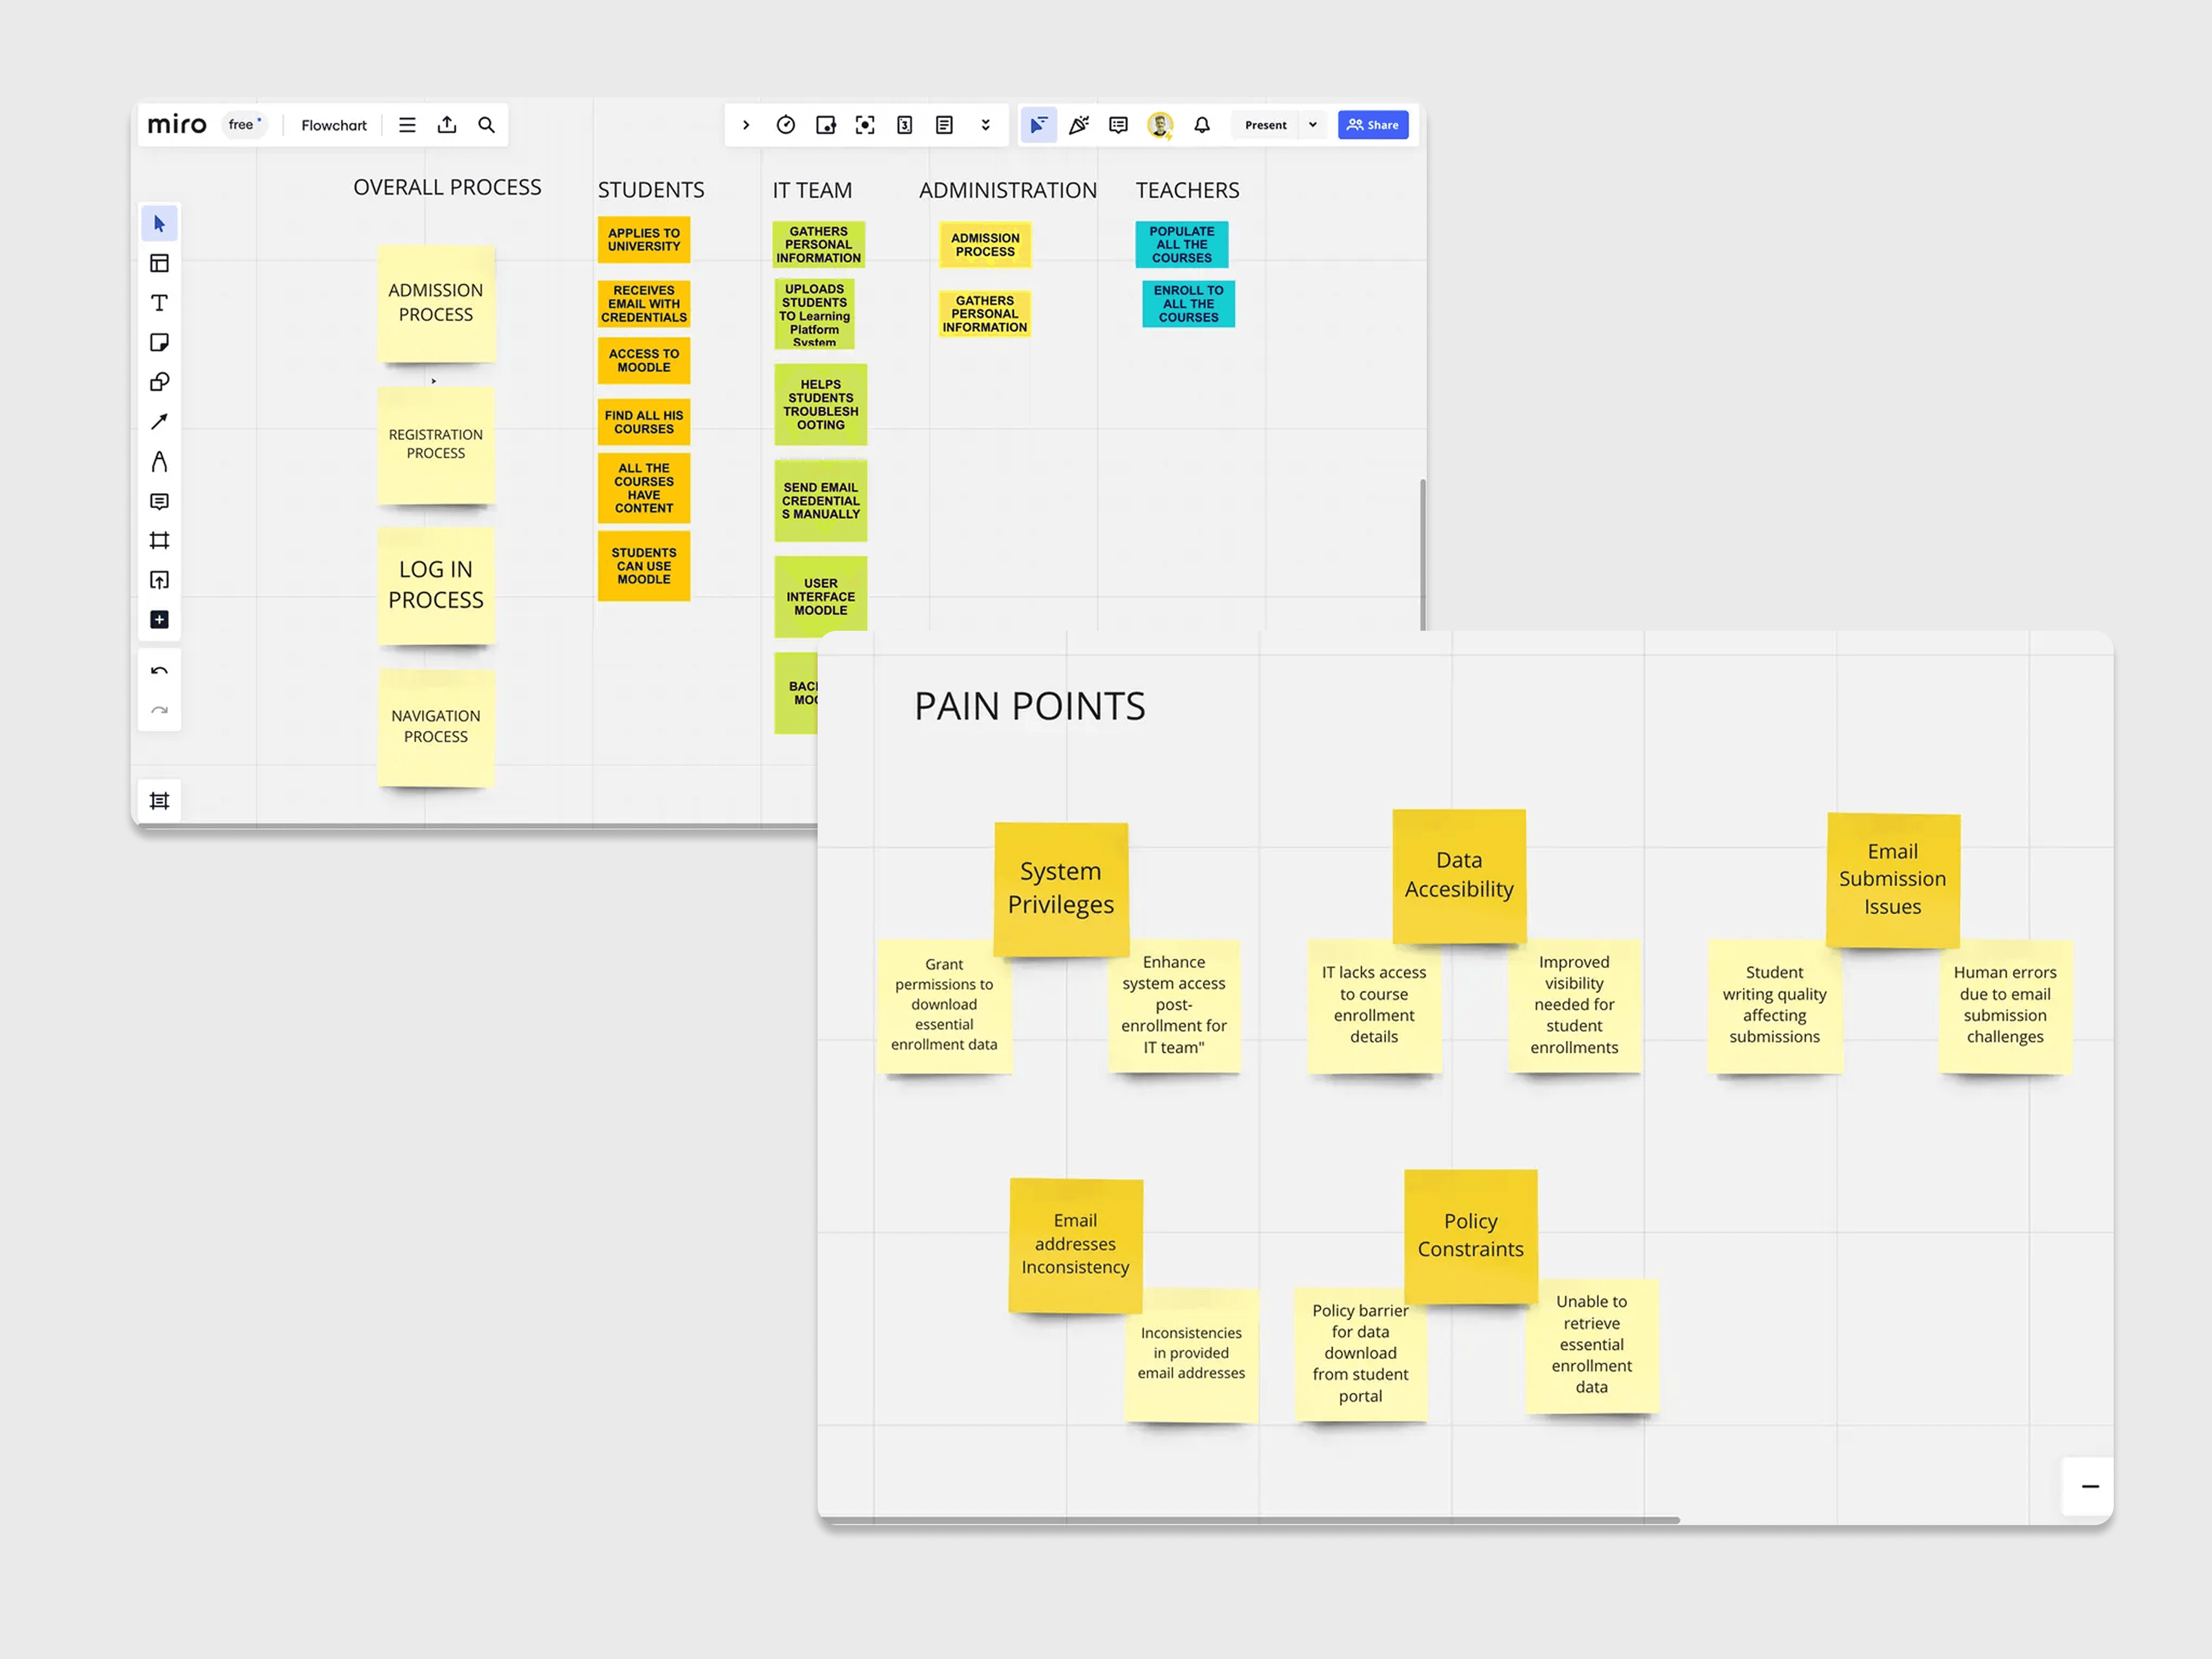Open the Templates tool in sidebar
This screenshot has width=2212, height=1659.
click(159, 263)
